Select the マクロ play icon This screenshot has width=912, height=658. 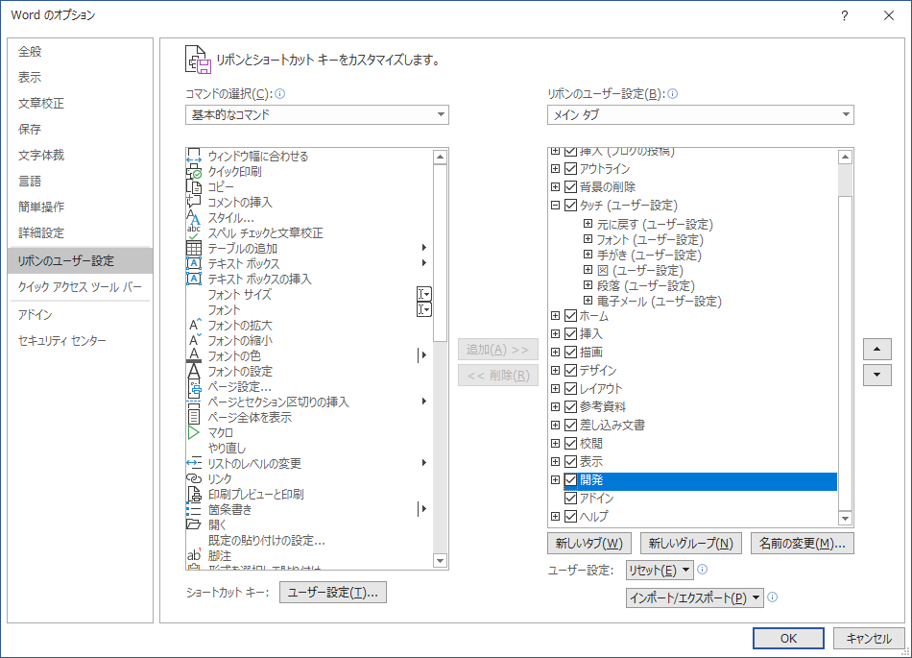[194, 432]
